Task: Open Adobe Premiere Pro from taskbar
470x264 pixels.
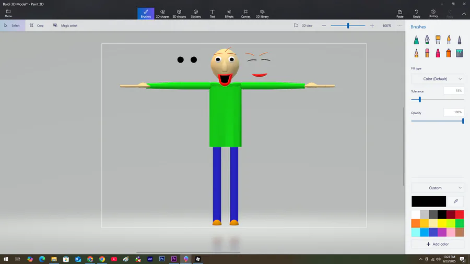Action: 174,259
